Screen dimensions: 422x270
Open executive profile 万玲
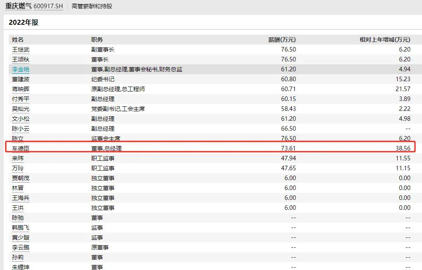(18, 168)
